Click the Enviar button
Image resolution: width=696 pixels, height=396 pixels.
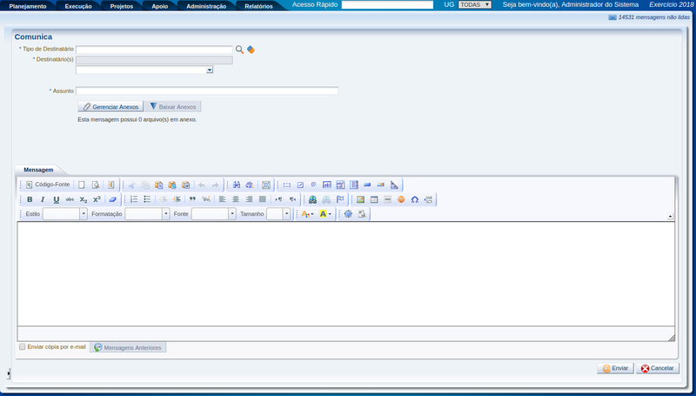[614, 368]
